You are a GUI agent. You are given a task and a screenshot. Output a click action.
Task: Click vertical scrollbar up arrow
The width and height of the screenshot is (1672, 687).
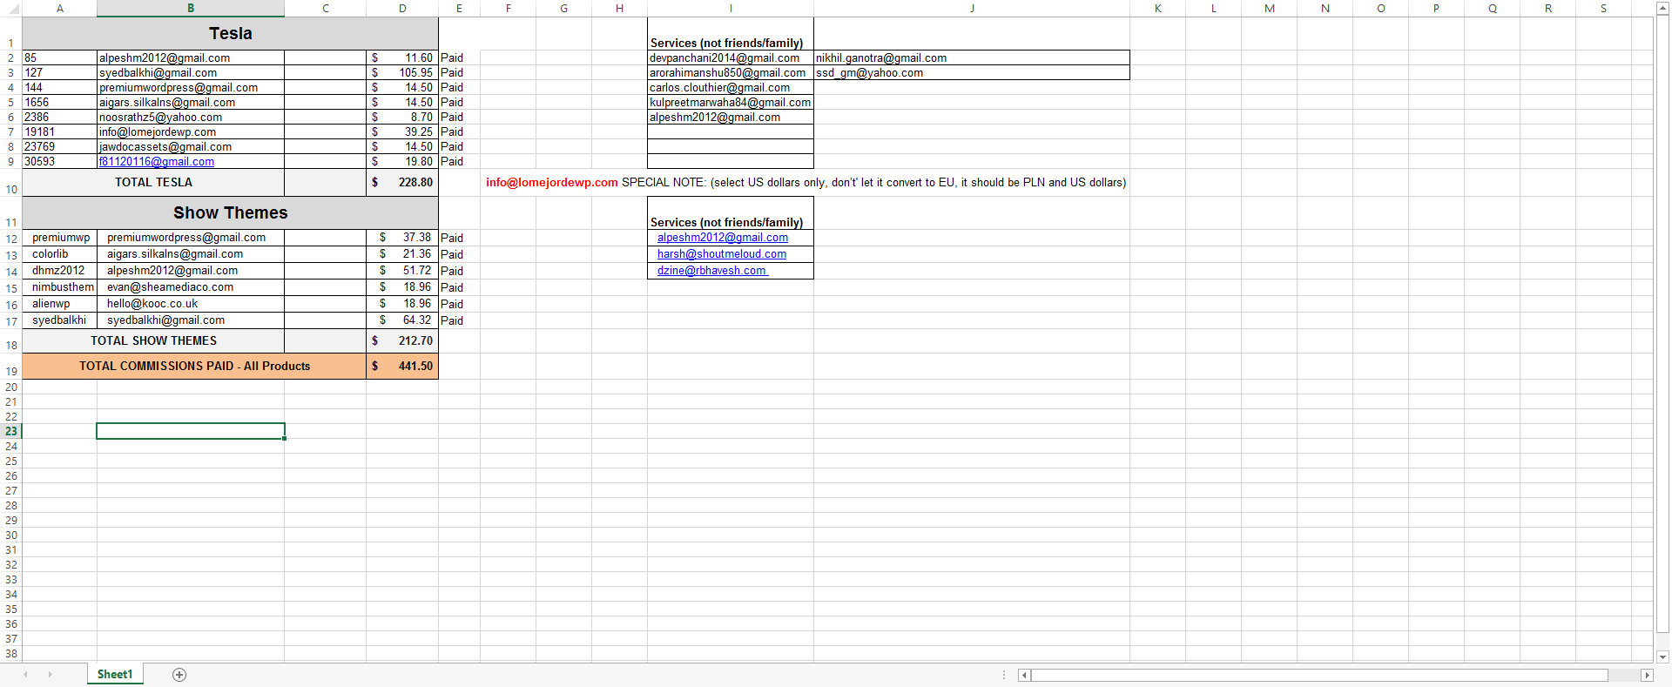pyautogui.click(x=1663, y=7)
